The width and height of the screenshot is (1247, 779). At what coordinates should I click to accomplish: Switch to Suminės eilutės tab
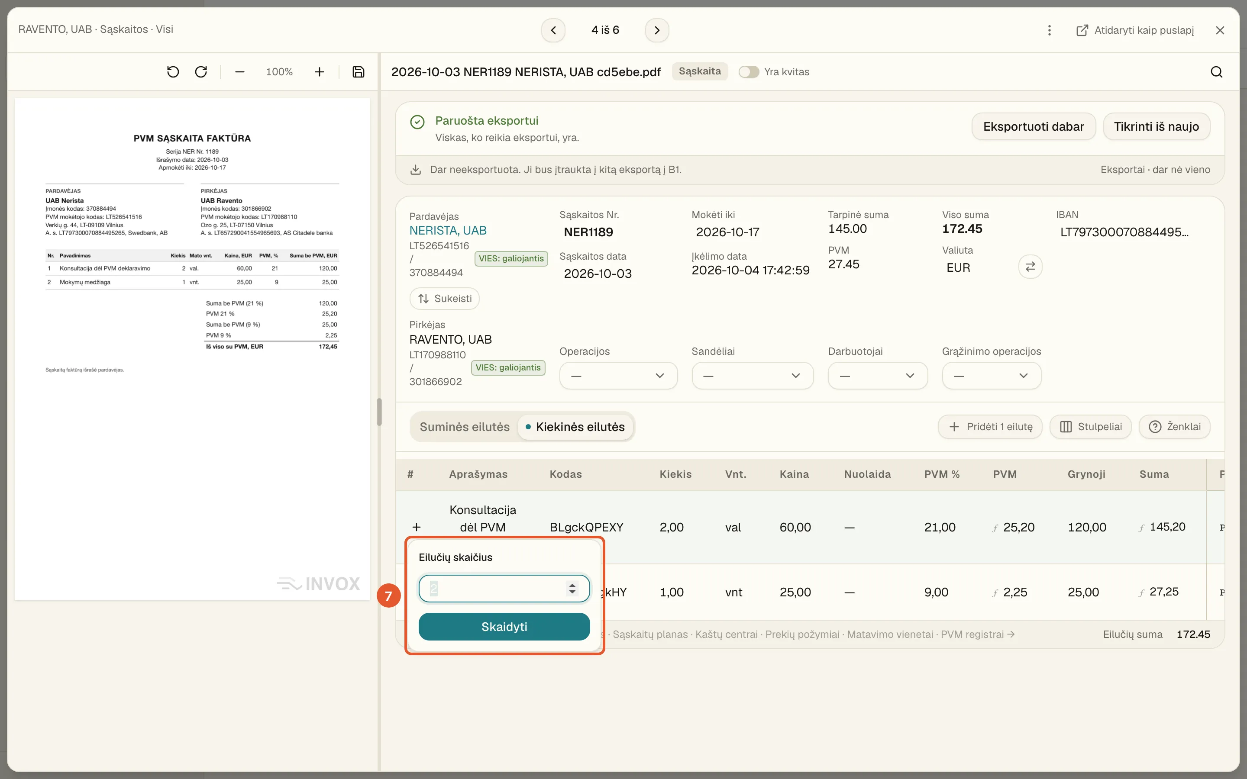point(464,427)
